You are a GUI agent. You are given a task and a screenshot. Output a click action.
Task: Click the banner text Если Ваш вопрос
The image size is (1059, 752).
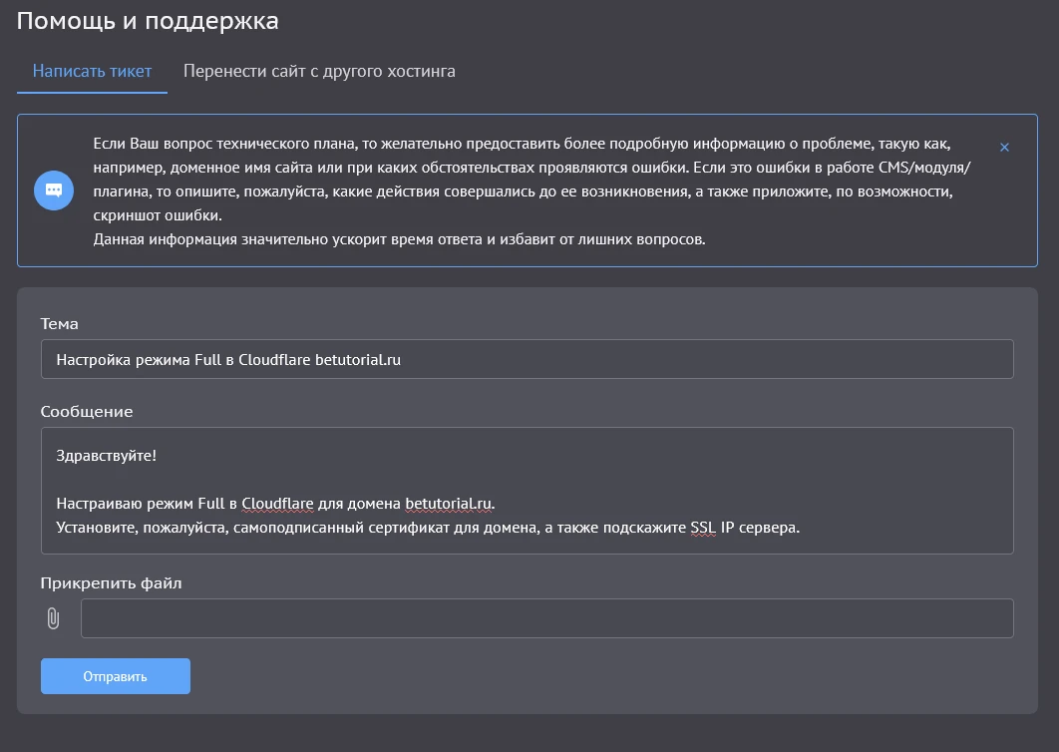point(150,144)
